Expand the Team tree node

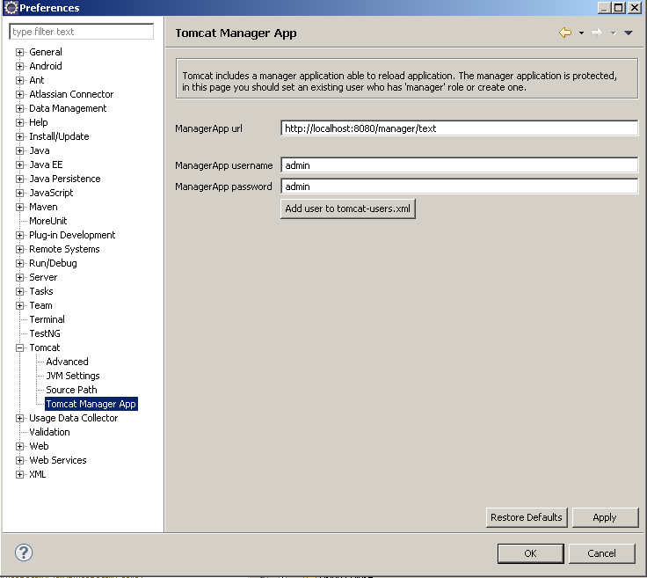pyautogui.click(x=19, y=305)
